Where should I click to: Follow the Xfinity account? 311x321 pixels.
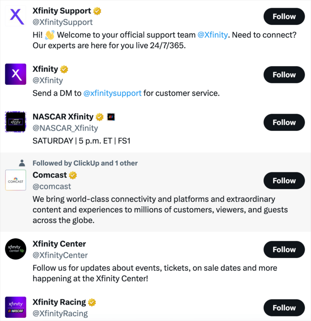point(284,75)
